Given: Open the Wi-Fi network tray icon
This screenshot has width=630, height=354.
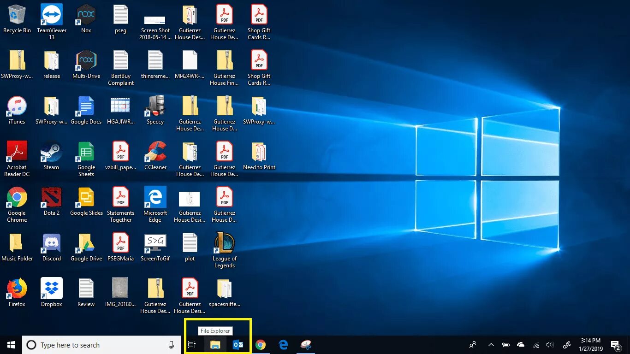Looking at the screenshot, I should pyautogui.click(x=536, y=345).
